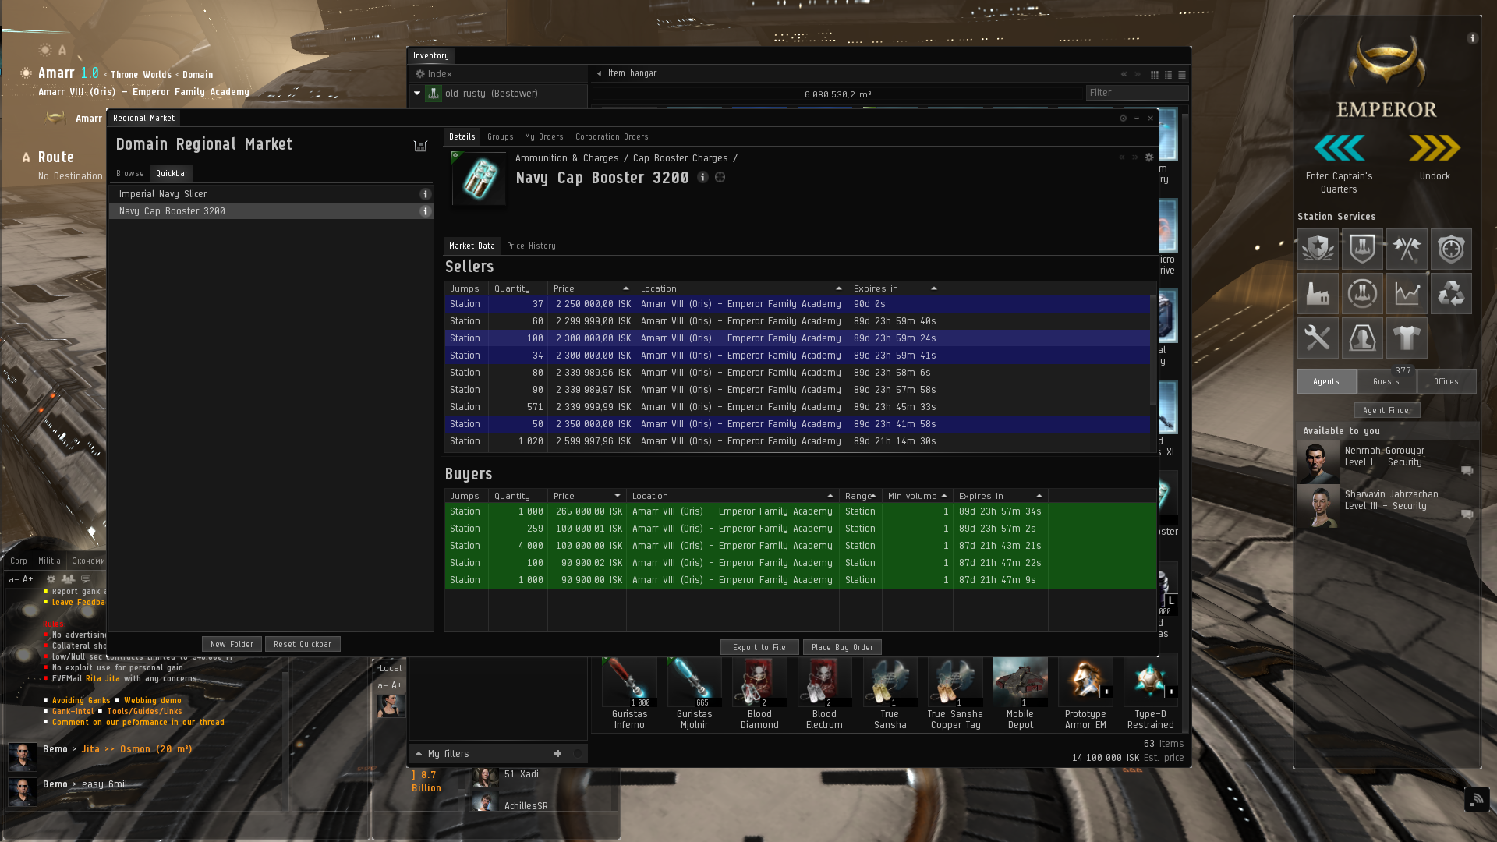
Task: Switch Inventory to details view mode
Action: coord(1168,75)
